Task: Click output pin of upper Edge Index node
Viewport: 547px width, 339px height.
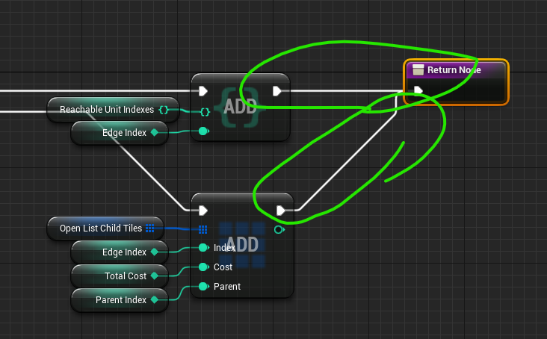Action: point(154,133)
